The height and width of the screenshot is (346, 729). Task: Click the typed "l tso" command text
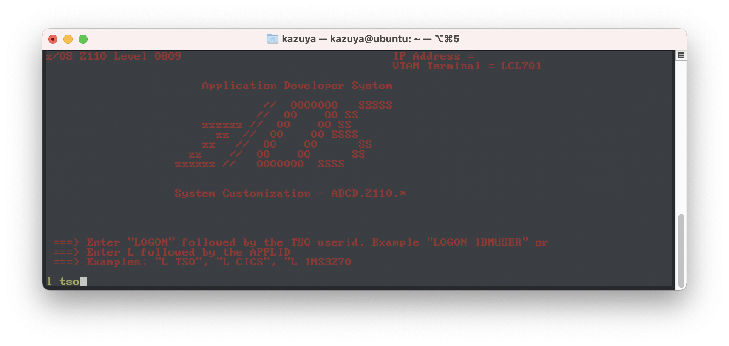(63, 282)
